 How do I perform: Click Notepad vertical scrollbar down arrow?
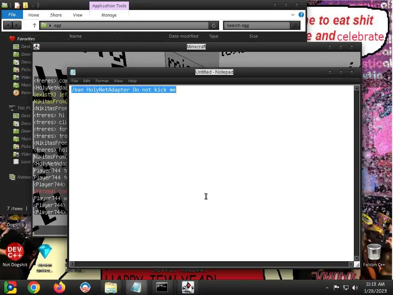(357, 259)
